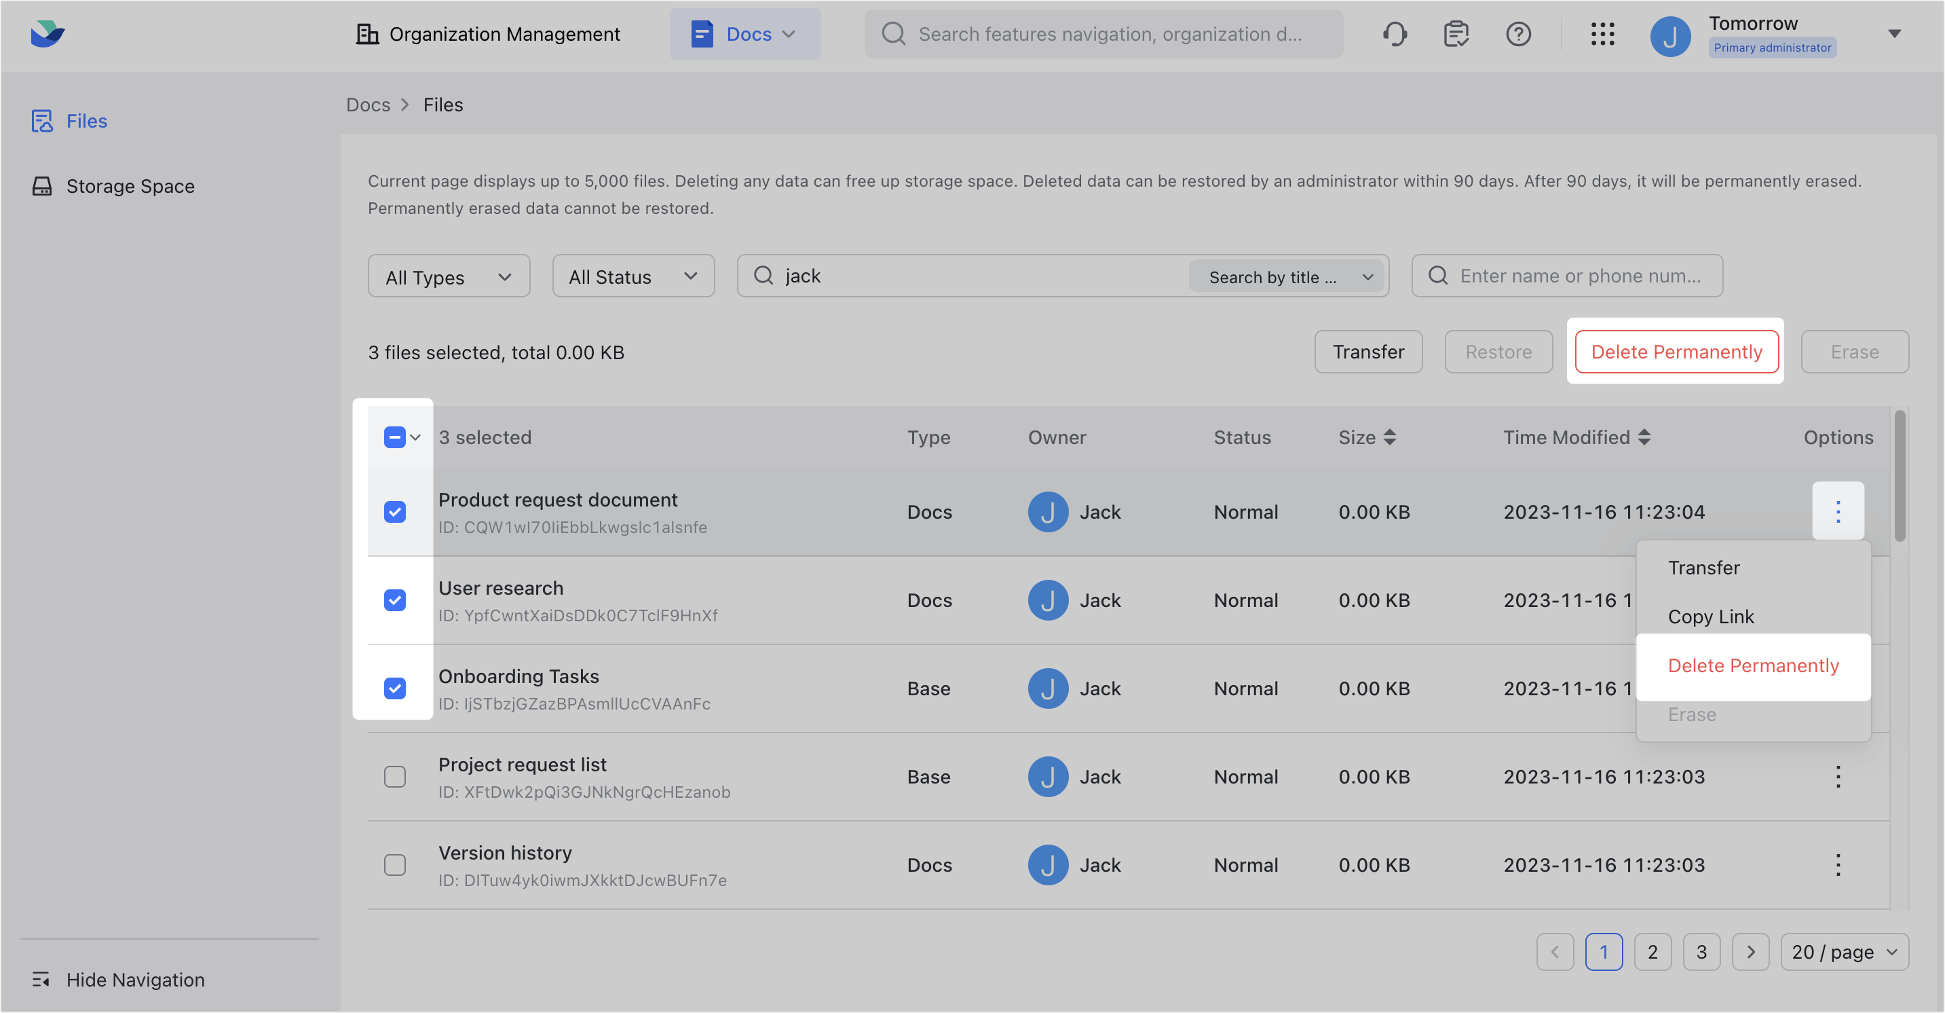Select page 1 in pagination
This screenshot has width=1945, height=1013.
[1604, 952]
